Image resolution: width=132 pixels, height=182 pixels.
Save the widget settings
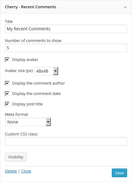click(x=119, y=173)
